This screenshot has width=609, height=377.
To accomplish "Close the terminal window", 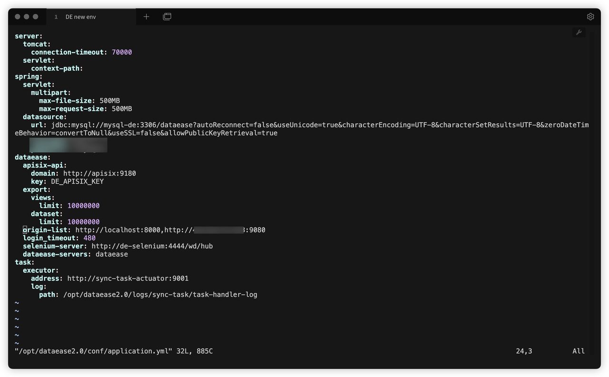I will (18, 17).
